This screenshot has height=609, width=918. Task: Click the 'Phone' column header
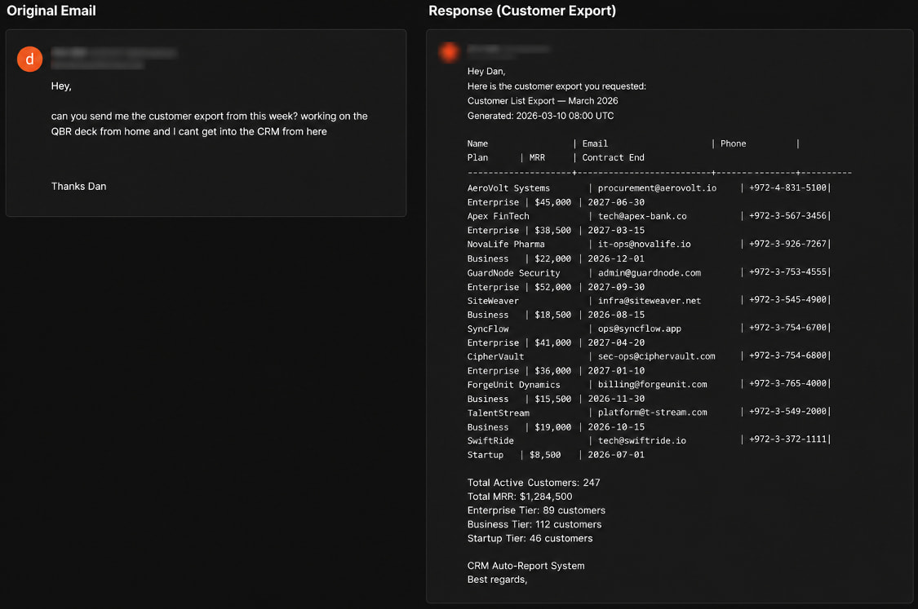[733, 143]
